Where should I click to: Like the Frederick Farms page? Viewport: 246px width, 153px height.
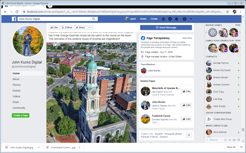point(186,119)
